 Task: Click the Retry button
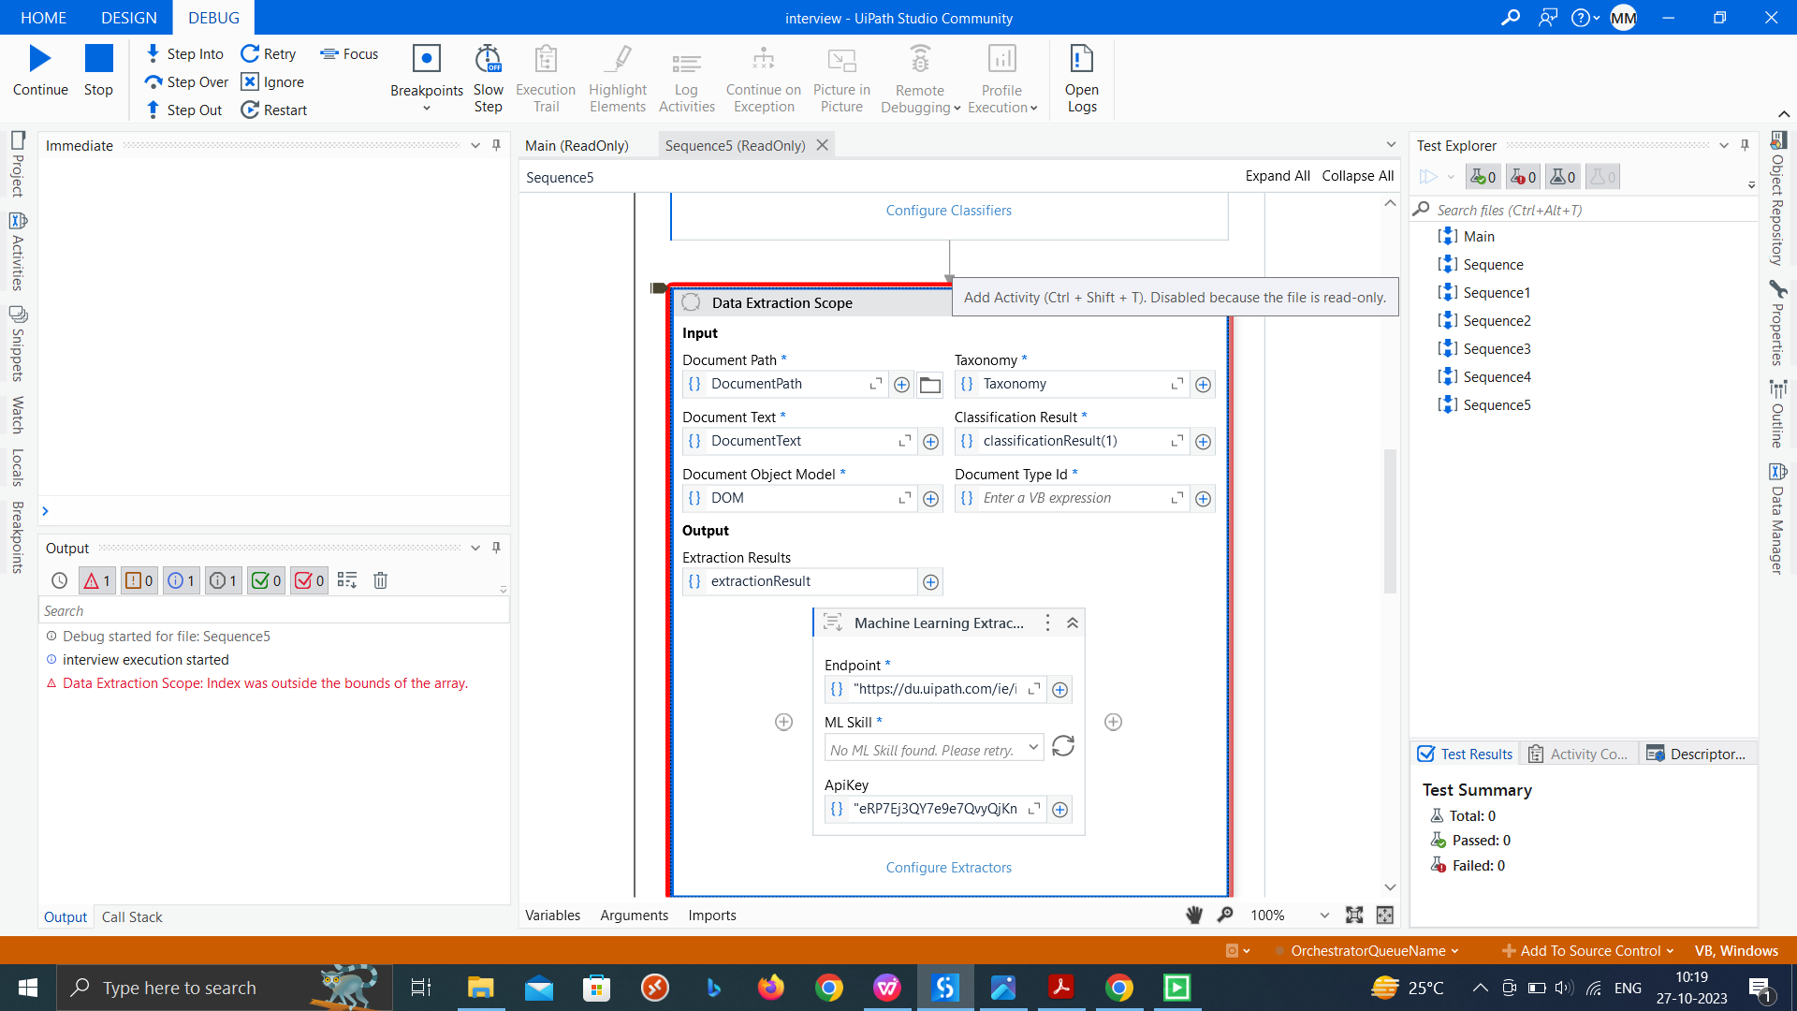268,54
